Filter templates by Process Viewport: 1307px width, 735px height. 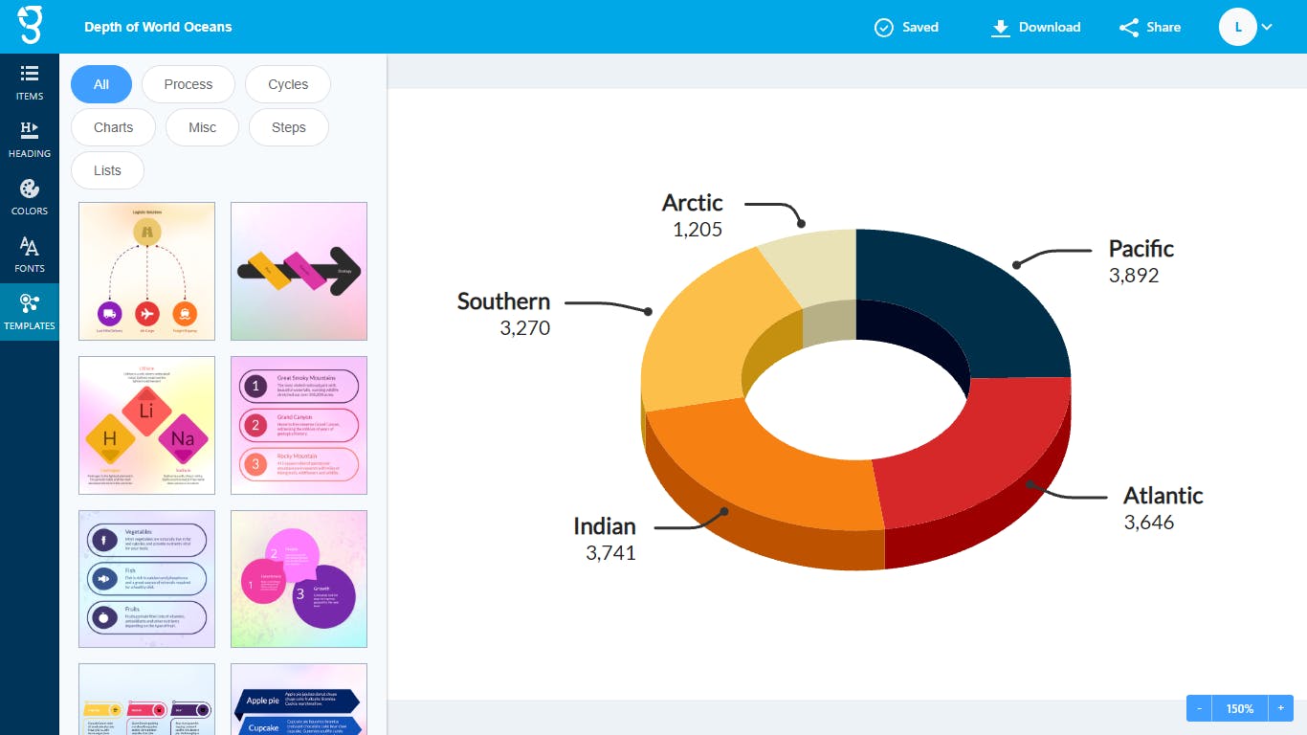[188, 84]
